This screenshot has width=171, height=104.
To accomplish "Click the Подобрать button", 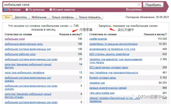I will point(153,5).
